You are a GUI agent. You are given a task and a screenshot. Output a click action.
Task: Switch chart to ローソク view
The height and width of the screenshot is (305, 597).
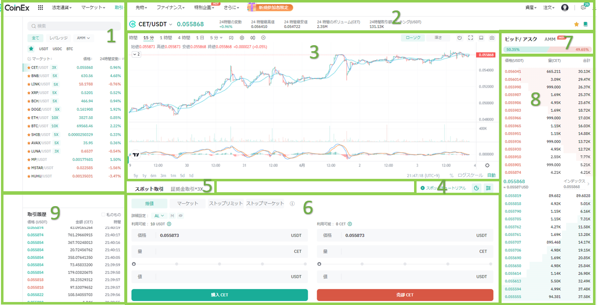[413, 38]
